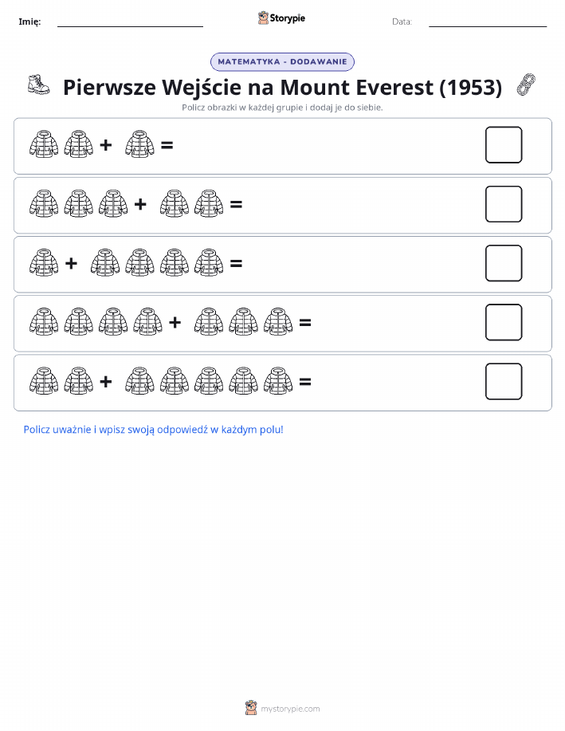Viewport: 565px width, 731px height.
Task: Select the answer box in the first row
Action: point(504,145)
